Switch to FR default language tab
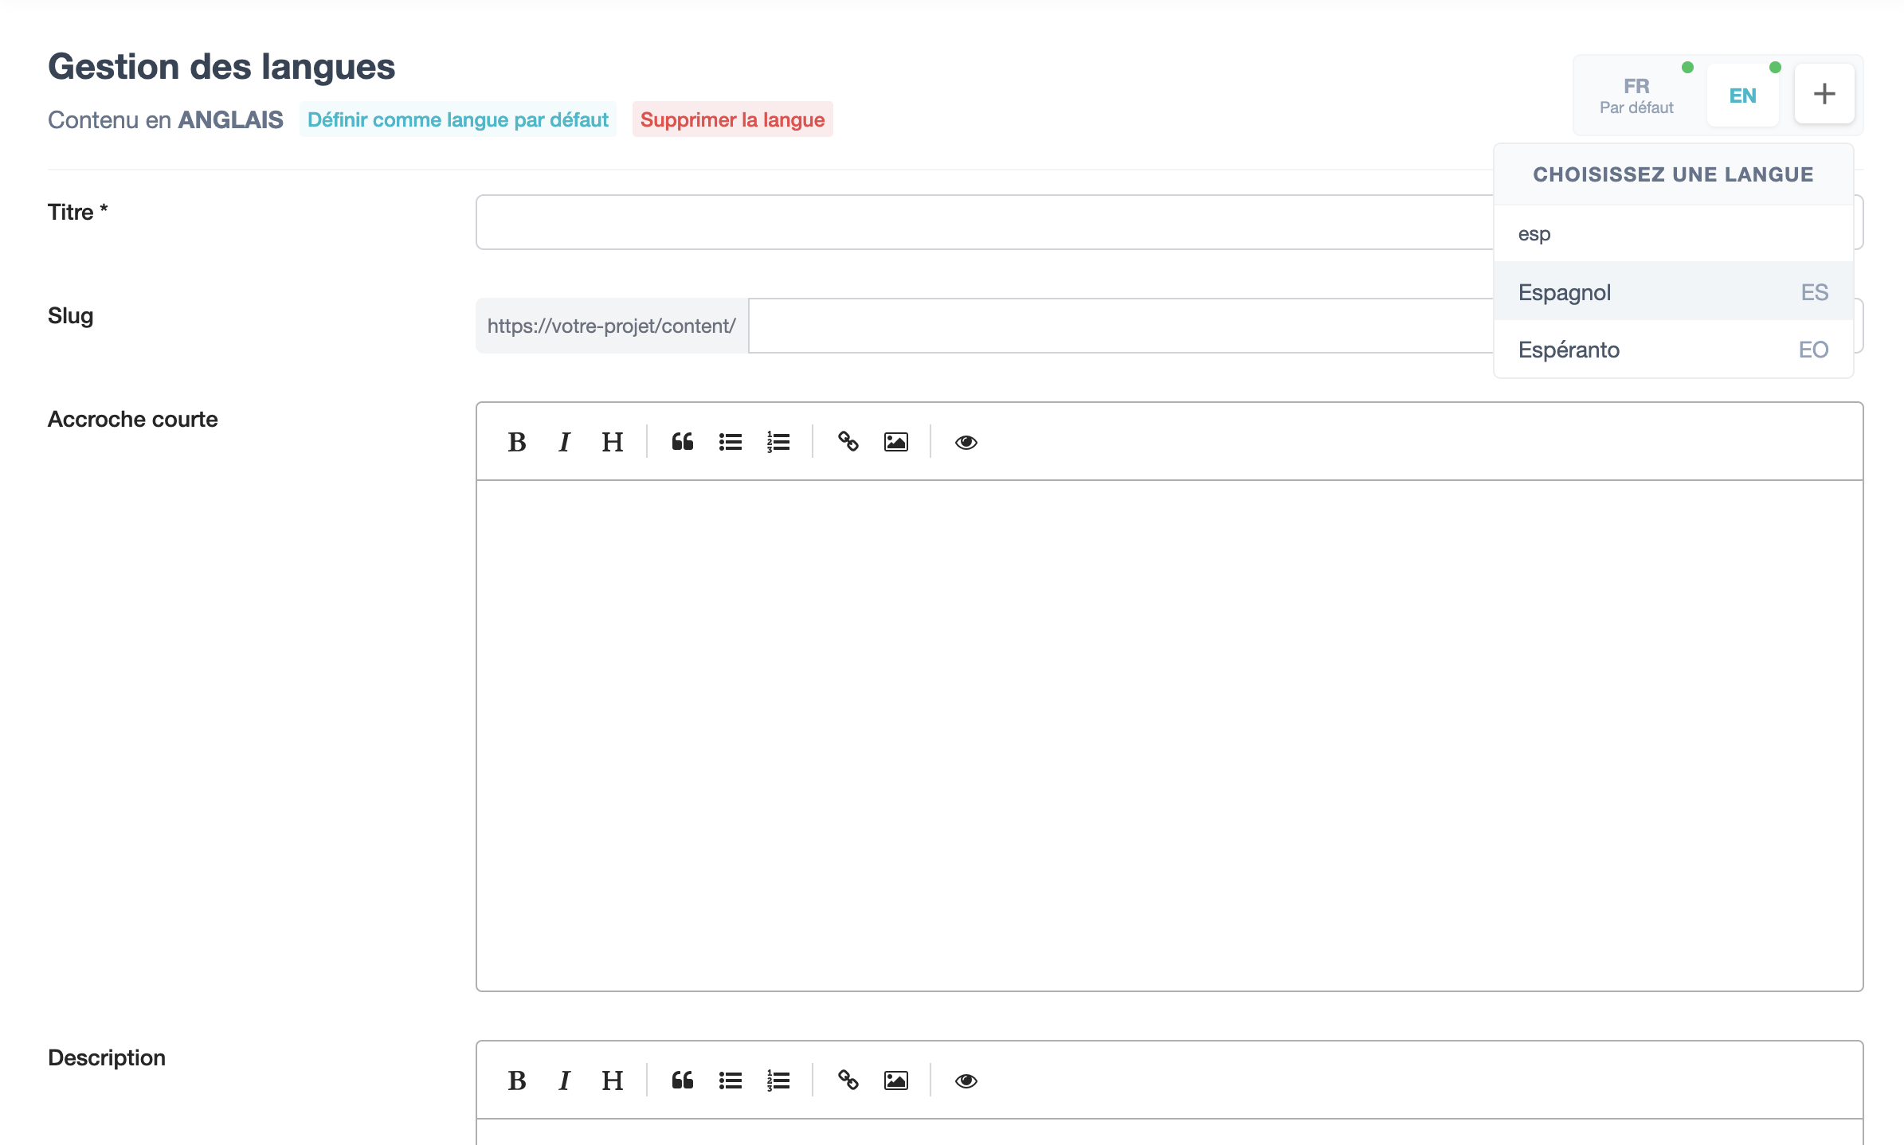The height and width of the screenshot is (1145, 1904). (1636, 96)
